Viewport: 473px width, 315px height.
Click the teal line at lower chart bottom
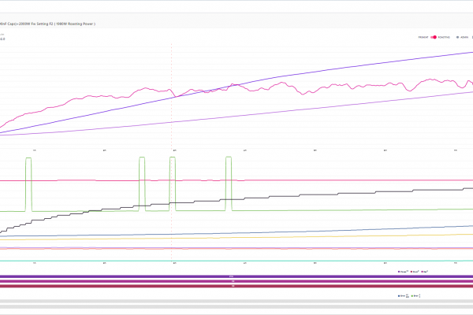click(x=236, y=259)
